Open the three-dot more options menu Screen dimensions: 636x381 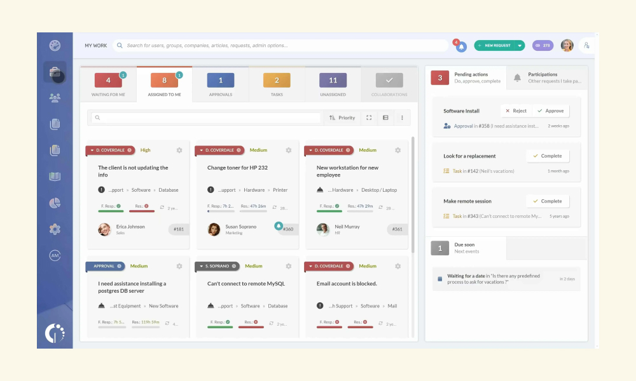click(x=402, y=117)
